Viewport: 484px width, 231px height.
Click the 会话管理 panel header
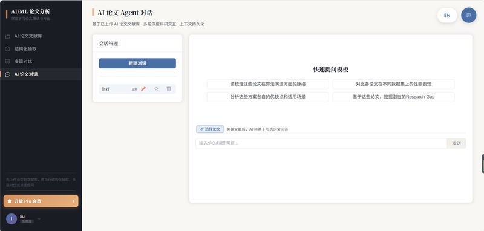(137, 44)
